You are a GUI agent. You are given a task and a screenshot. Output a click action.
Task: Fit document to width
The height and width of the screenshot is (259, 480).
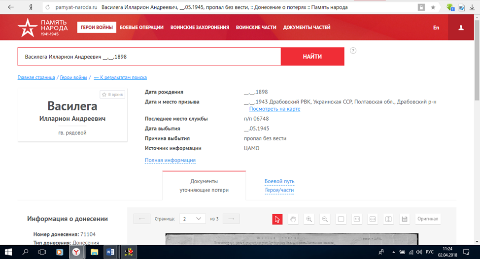pyautogui.click(x=373, y=219)
